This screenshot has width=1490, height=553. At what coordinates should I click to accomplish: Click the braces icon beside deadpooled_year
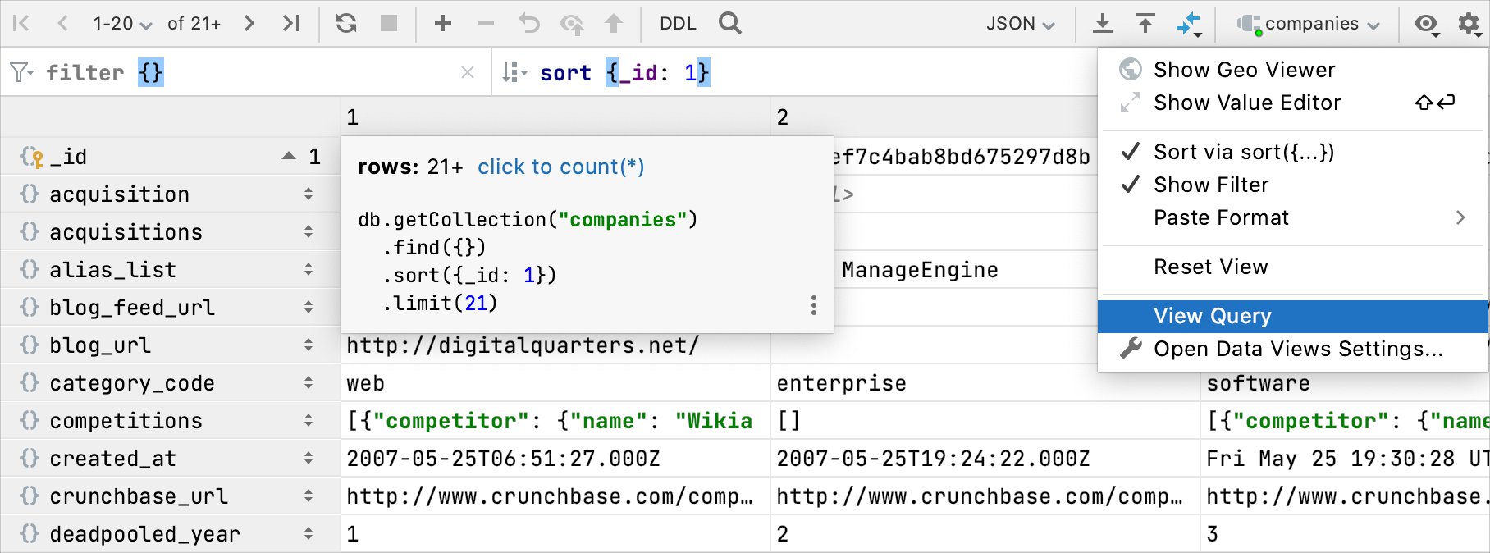pos(30,533)
